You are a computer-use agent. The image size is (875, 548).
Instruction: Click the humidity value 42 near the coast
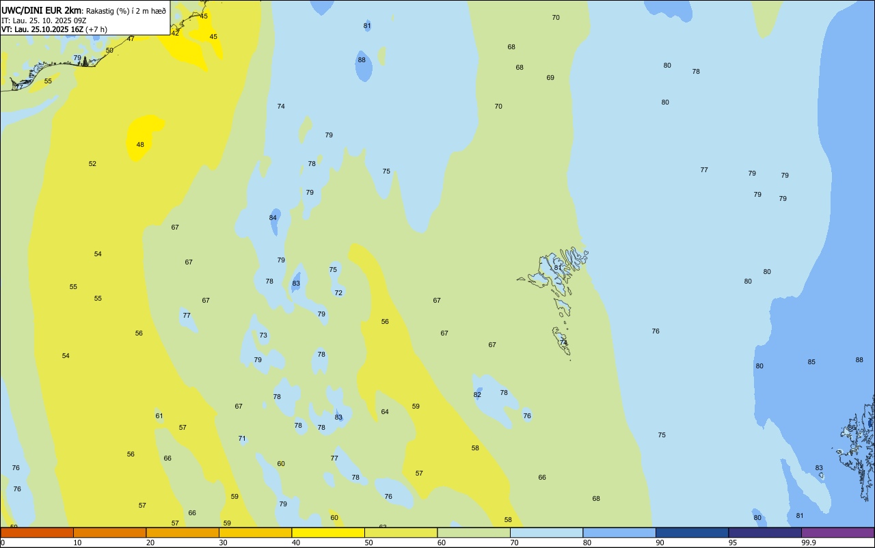point(175,33)
